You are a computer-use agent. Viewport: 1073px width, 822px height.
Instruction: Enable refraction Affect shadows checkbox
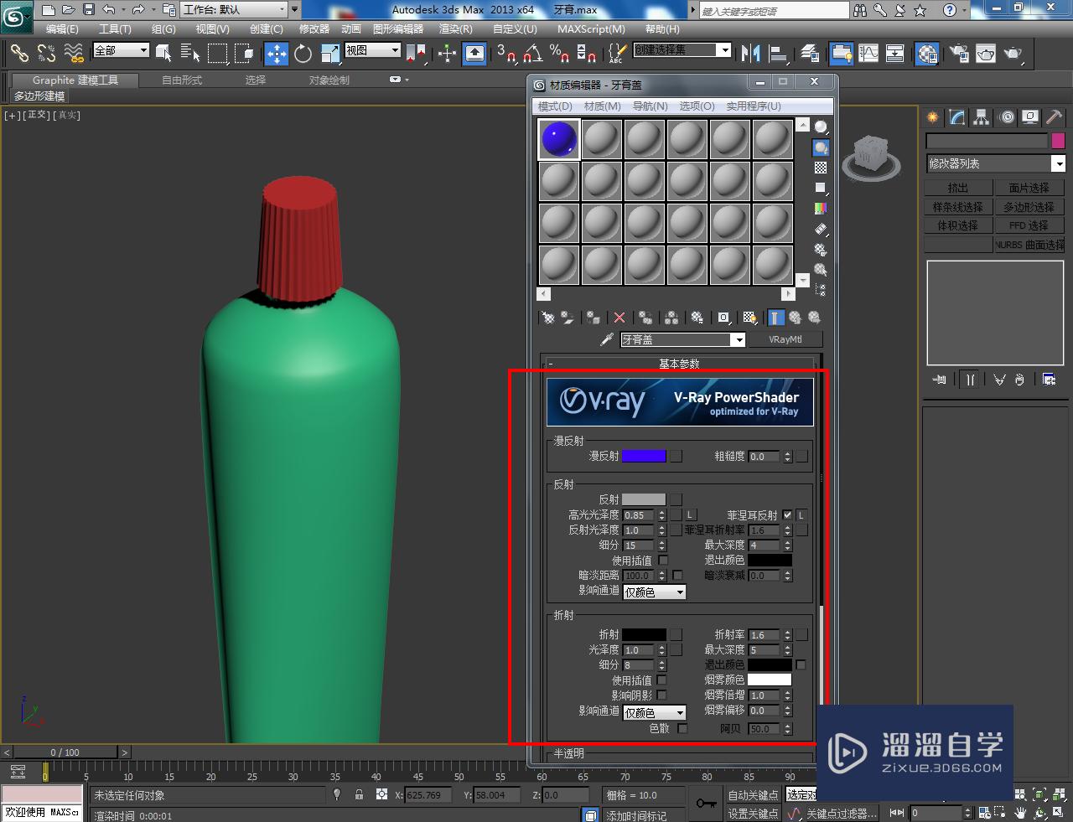click(661, 695)
